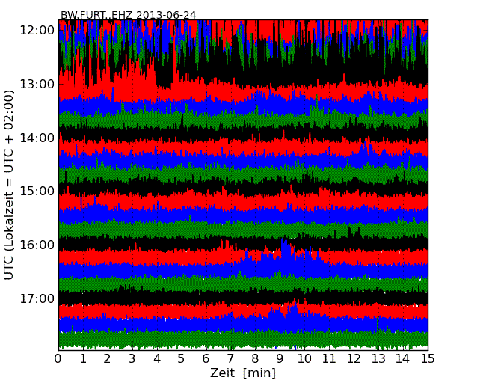486x389 pixels.
Task: Click the 13:00 y-axis label
Action: pos(37,84)
